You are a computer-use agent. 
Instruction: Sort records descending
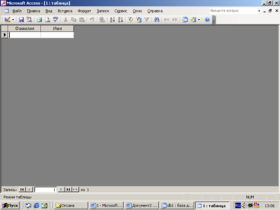120,20
